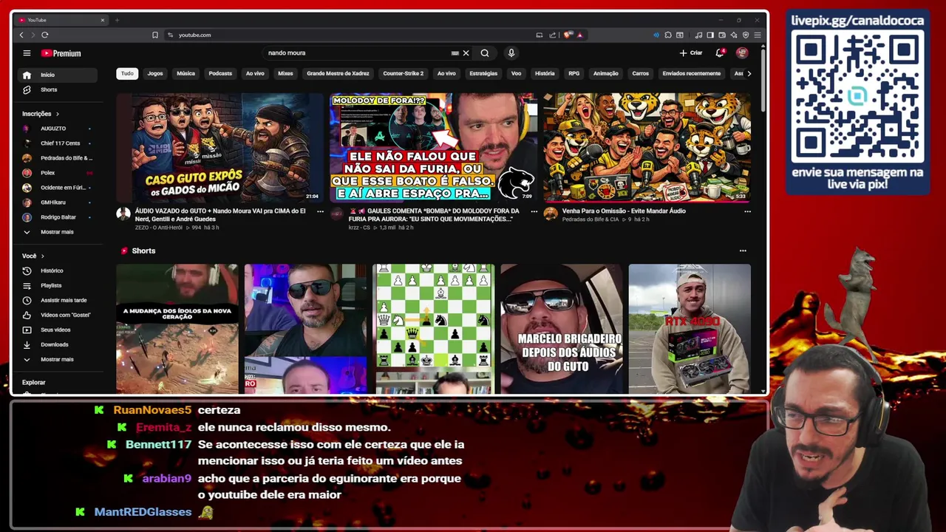Open the account avatar menu
Viewport: 946px width, 532px height.
(742, 53)
